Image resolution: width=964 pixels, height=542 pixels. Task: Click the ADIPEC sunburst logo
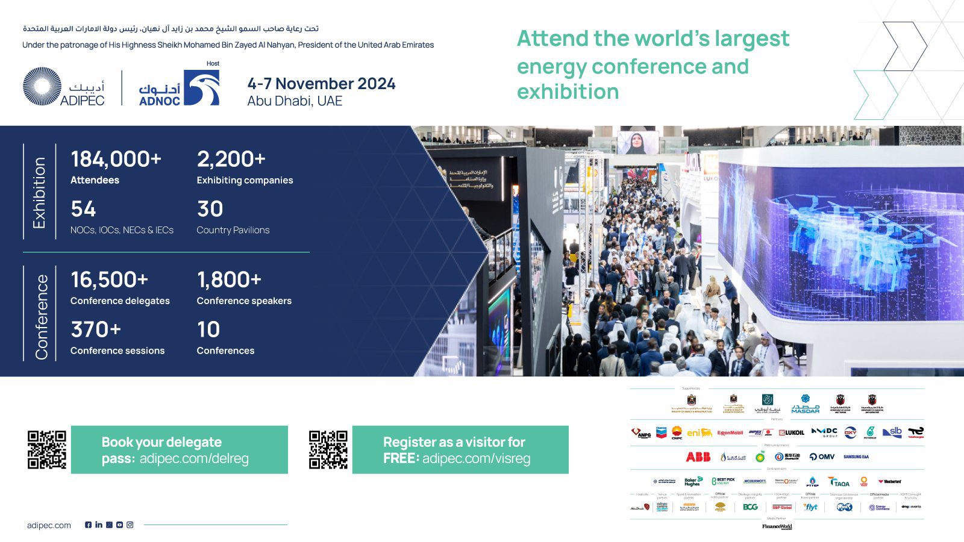tap(42, 87)
